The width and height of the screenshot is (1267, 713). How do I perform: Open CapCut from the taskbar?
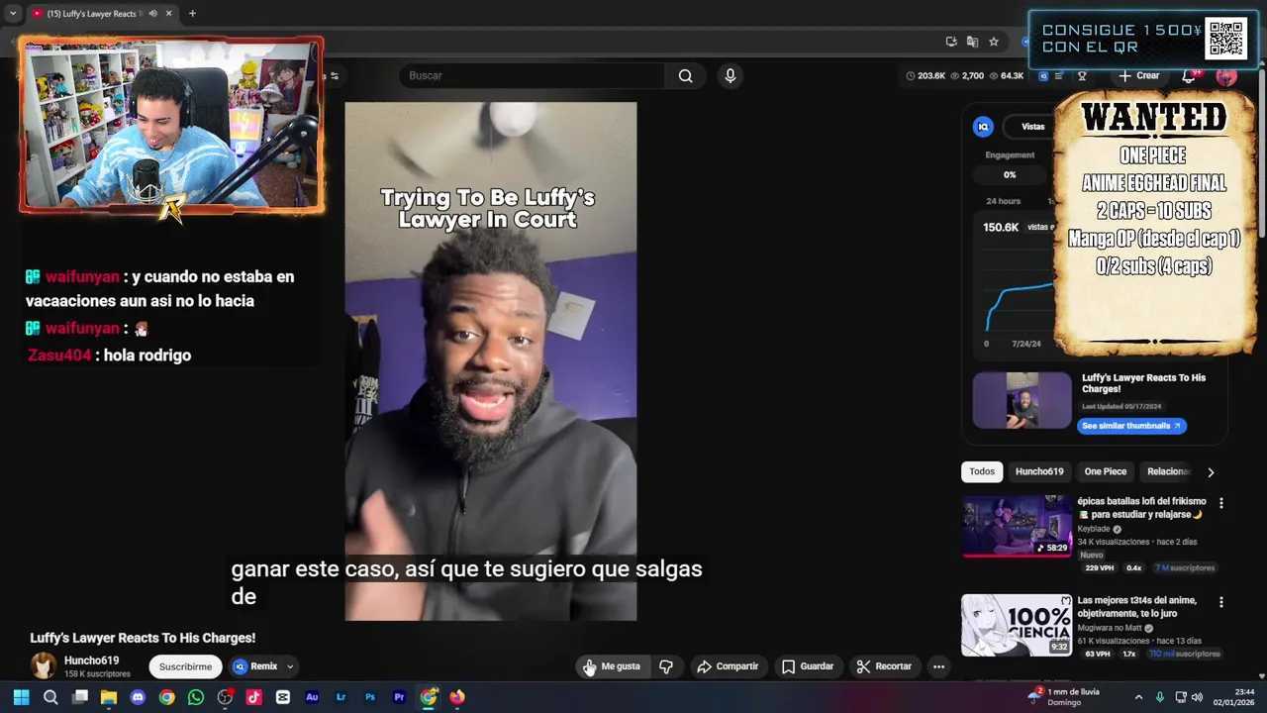(283, 697)
